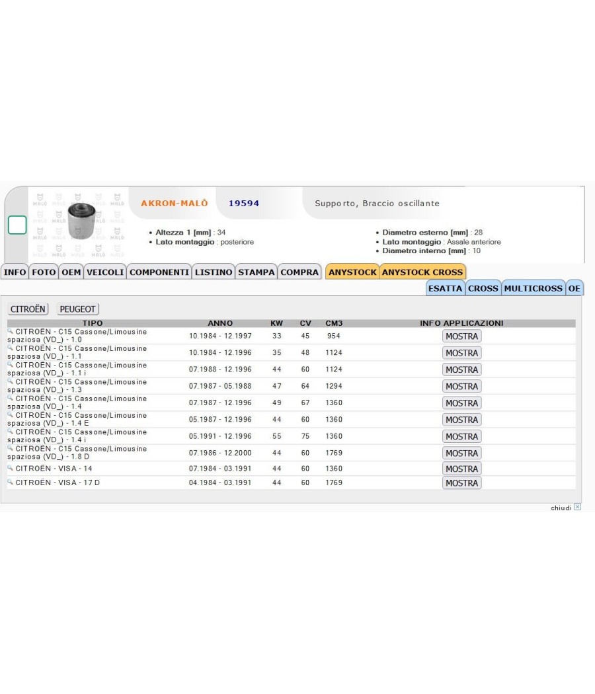Click the CV column header
The height and width of the screenshot is (694, 595).
tap(305, 323)
